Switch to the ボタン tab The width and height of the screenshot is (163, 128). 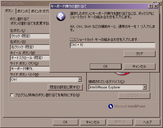(x=9, y=11)
